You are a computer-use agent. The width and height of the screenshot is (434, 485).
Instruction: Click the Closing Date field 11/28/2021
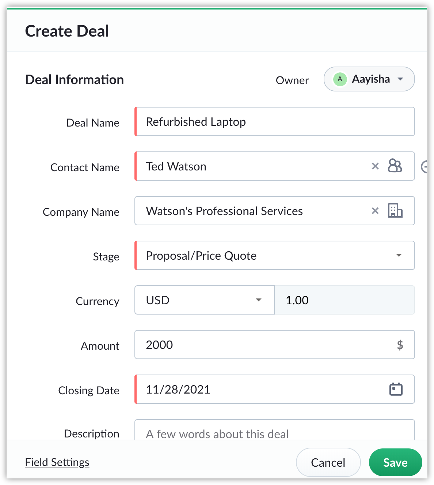[x=275, y=389]
